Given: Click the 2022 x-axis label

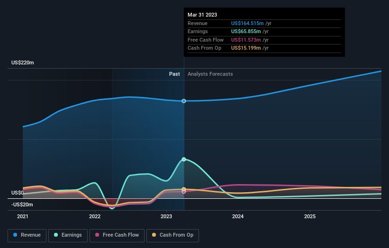Looking at the screenshot, I should pos(95,216).
